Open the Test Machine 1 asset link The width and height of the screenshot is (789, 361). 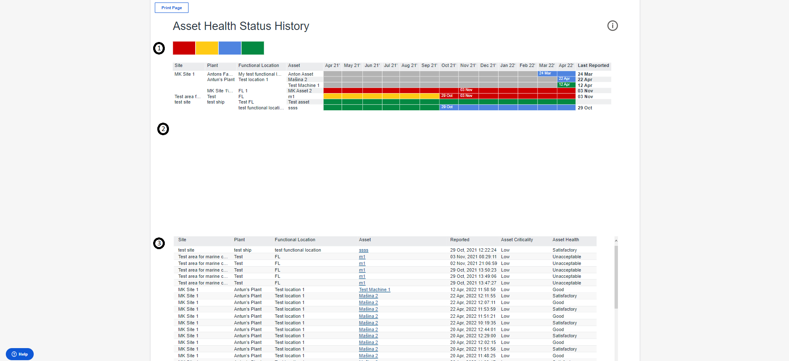pos(375,290)
